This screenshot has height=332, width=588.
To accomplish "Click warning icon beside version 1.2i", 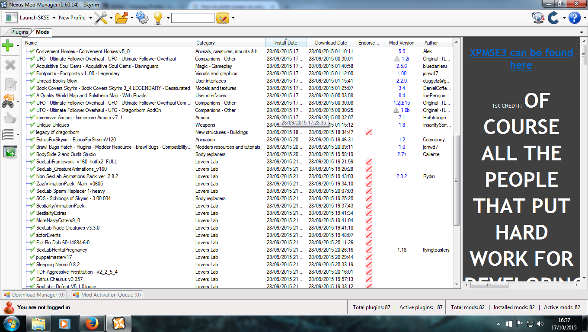I will tap(396, 59).
